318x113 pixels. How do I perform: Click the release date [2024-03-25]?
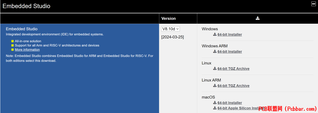[173, 37]
